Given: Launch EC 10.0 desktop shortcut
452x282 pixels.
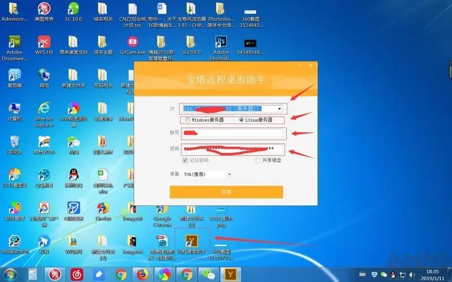Looking at the screenshot, I should point(73,11).
